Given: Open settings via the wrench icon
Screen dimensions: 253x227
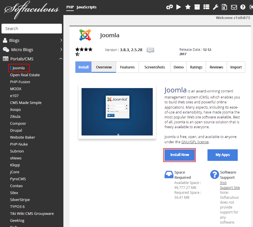Looking at the screenshot, I should (216, 7).
